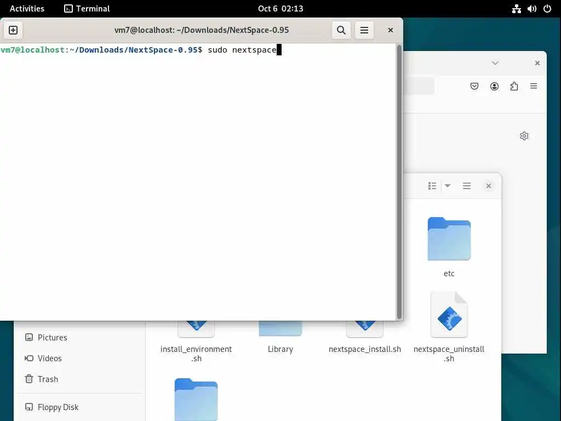Image resolution: width=561 pixels, height=421 pixels.
Task: Open the browser application menu
Action: point(534,86)
